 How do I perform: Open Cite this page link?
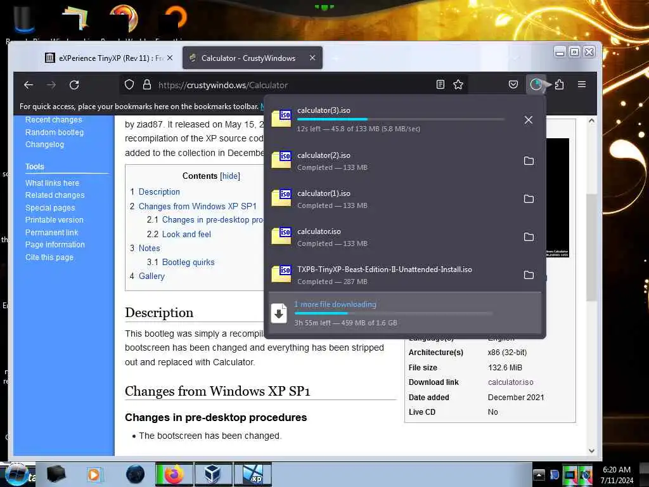[x=49, y=257]
